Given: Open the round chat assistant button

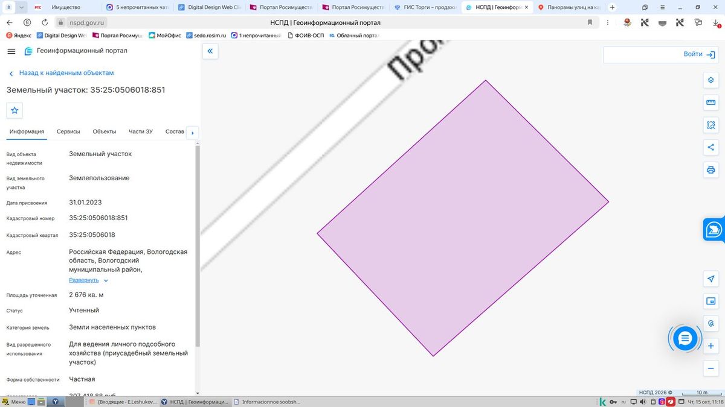Looking at the screenshot, I should 685,339.
